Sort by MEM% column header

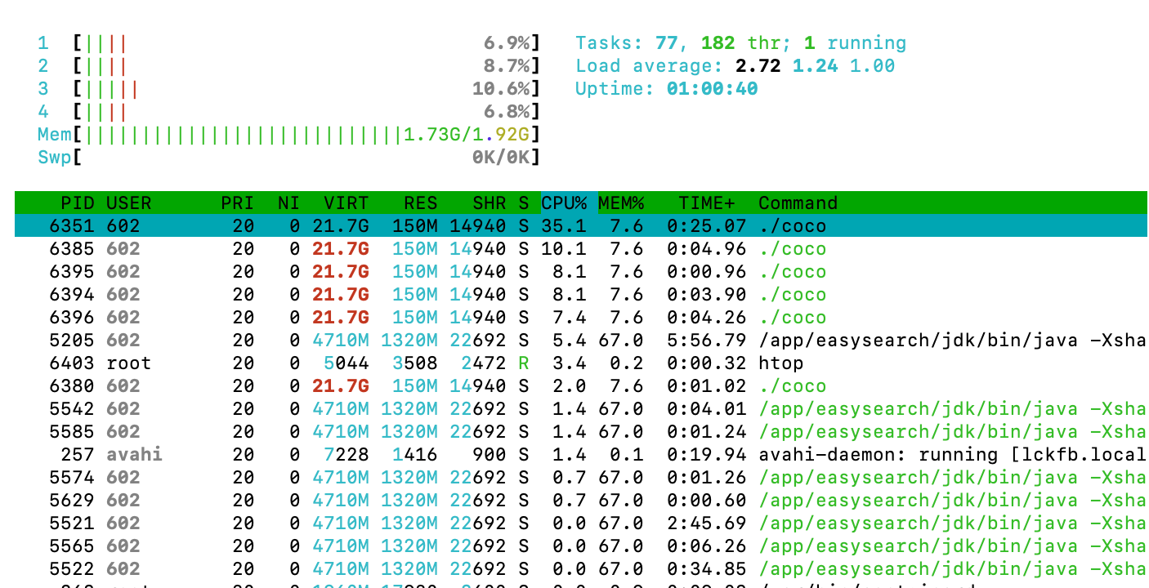(621, 203)
